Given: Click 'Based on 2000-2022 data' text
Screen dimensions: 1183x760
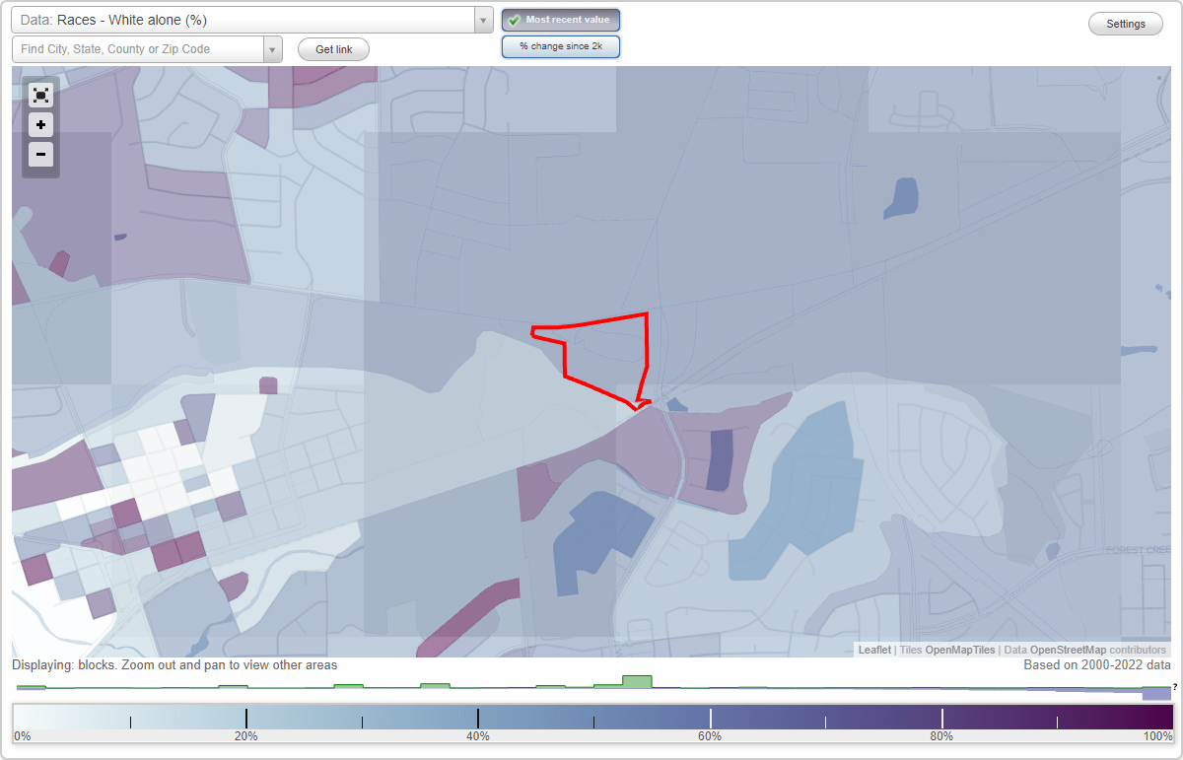Looking at the screenshot, I should click(x=1097, y=665).
